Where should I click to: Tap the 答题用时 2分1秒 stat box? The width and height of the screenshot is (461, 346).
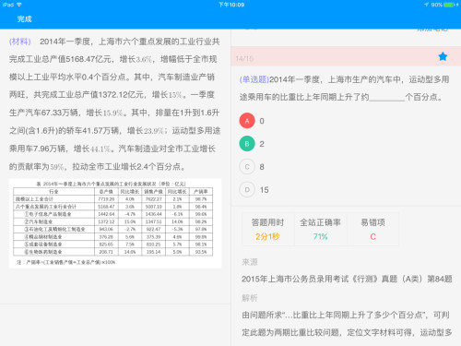[267, 229]
